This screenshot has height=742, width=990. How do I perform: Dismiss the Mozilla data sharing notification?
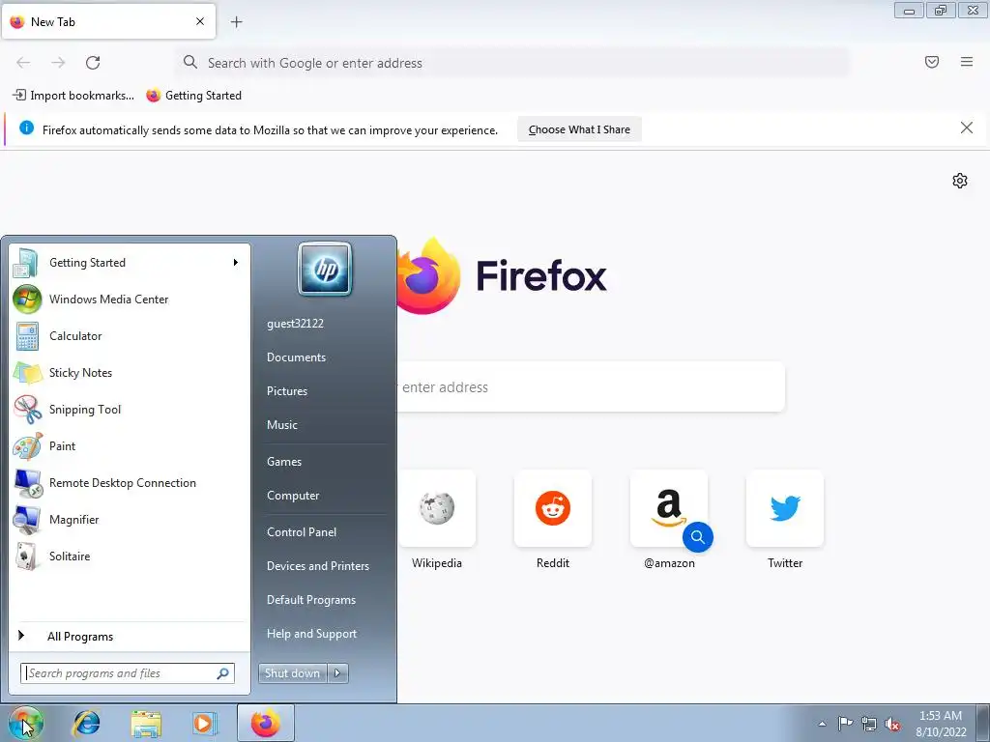pos(966,128)
